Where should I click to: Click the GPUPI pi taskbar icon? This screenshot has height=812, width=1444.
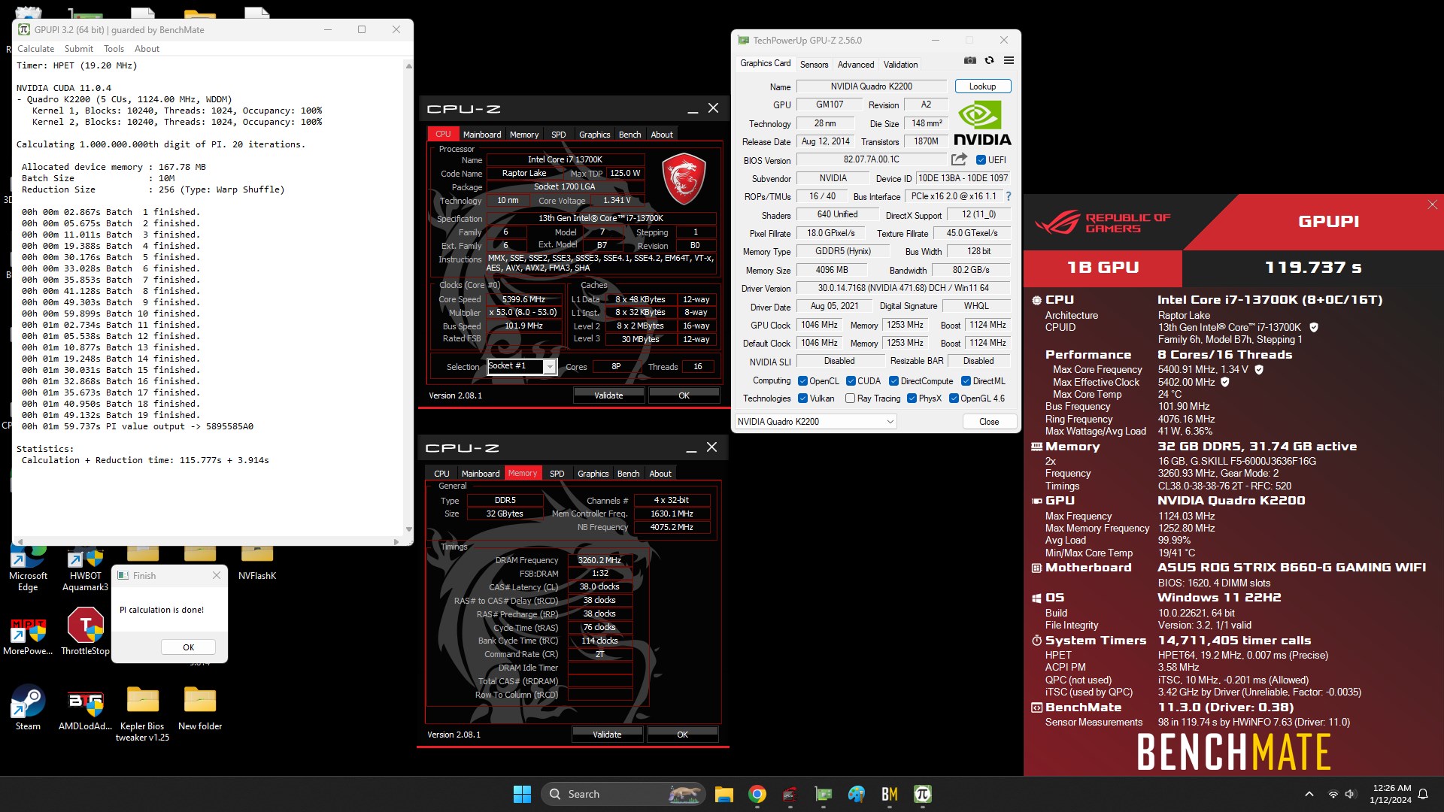pyautogui.click(x=923, y=794)
